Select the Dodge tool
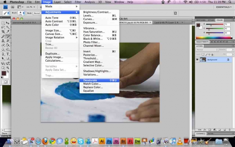Viewport: 235px width, 147px height. point(7,49)
